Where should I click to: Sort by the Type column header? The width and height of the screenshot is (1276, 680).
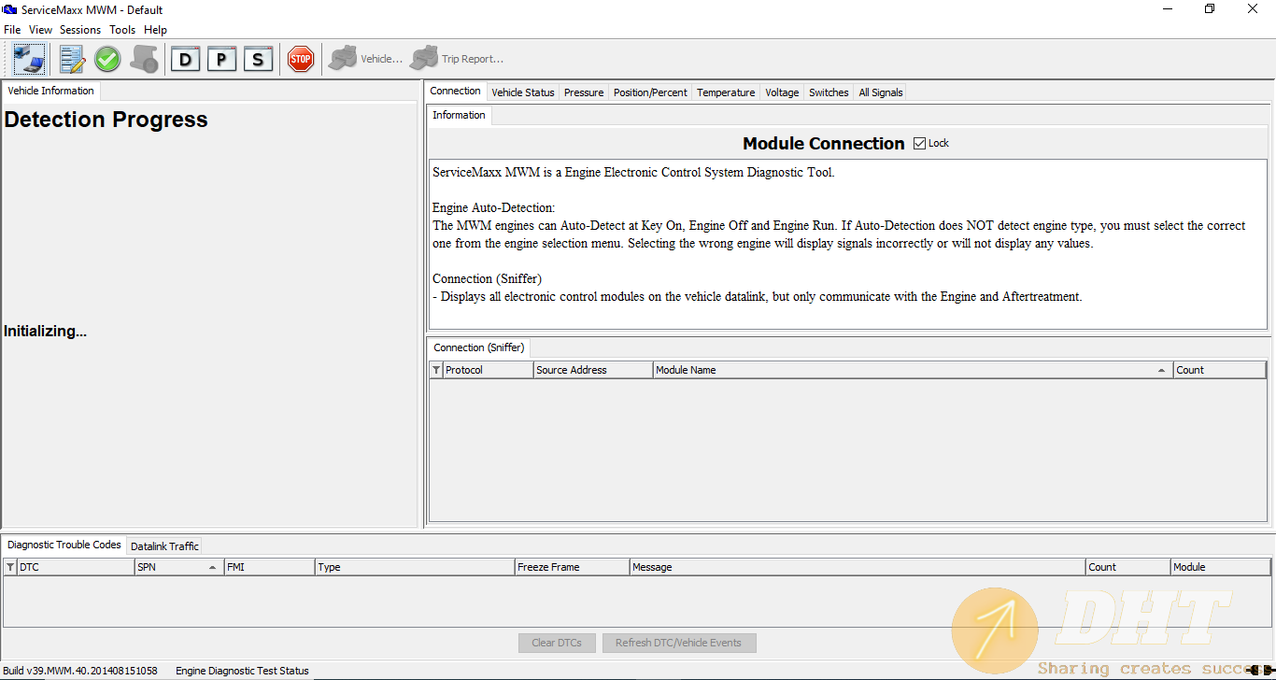tap(415, 567)
